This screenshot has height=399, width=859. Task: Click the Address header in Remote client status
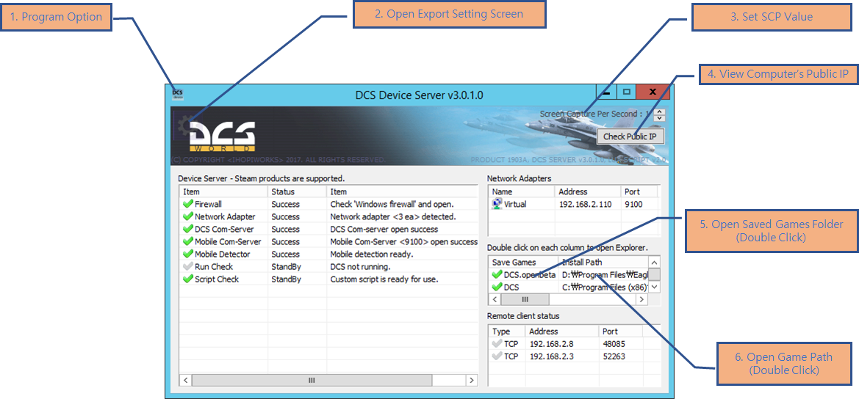coord(561,332)
